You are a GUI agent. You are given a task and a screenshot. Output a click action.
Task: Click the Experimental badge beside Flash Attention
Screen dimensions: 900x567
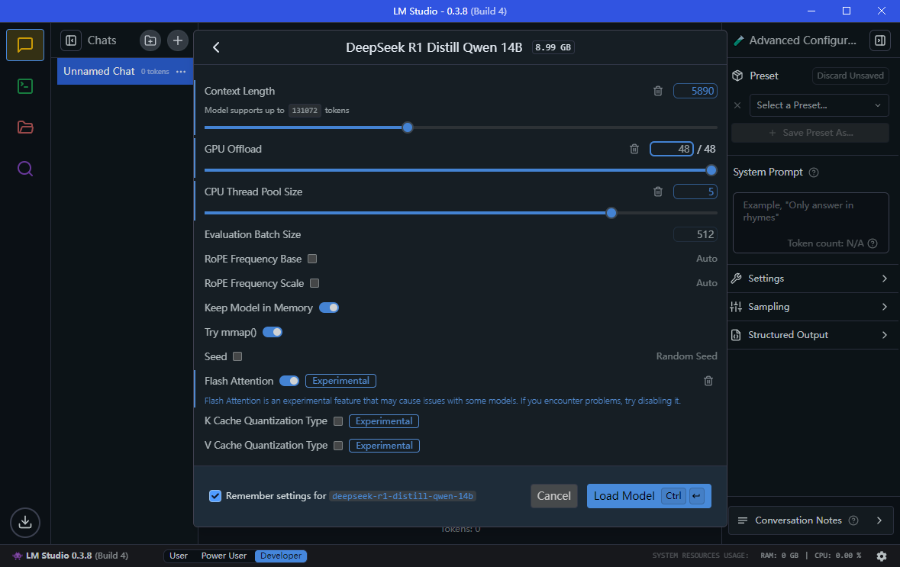pos(341,381)
